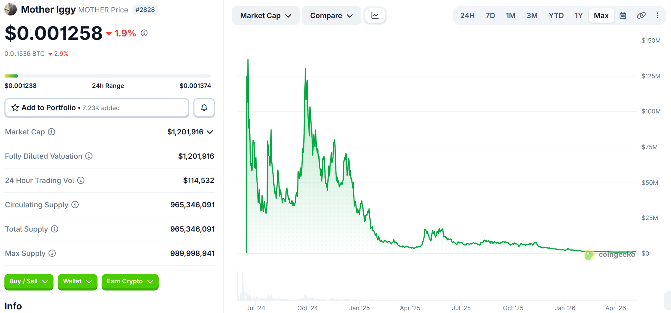
Task: Click the star icon in Add to Portfolio
Action: pyautogui.click(x=15, y=108)
